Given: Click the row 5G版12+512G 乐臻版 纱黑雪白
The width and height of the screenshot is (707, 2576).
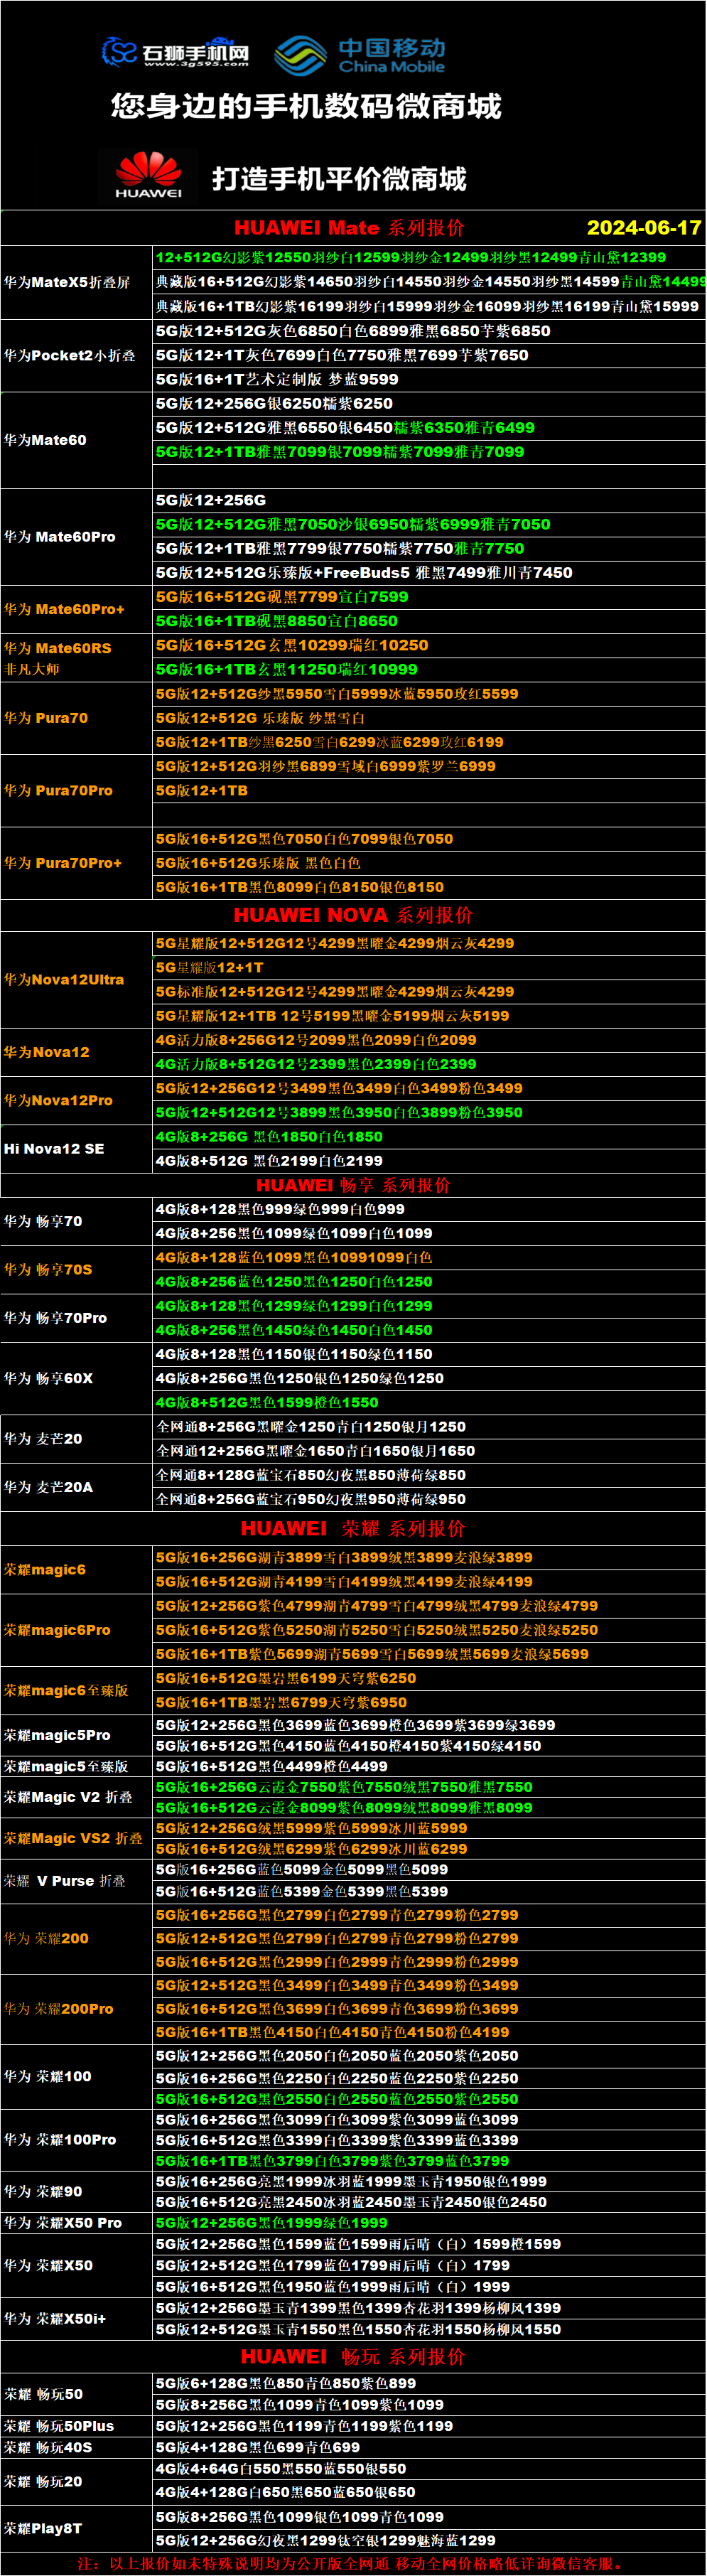Looking at the screenshot, I should pos(430,718).
